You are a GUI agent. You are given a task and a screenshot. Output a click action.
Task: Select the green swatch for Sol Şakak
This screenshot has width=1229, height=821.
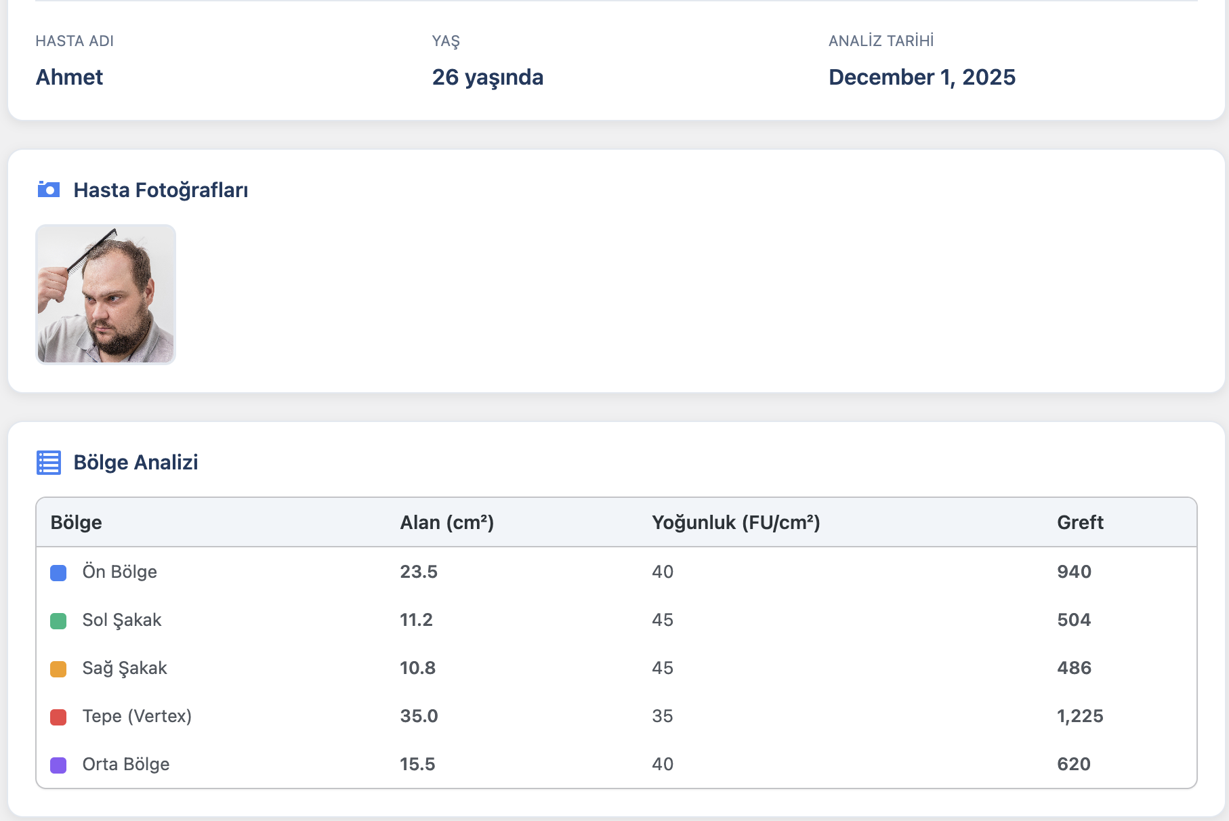[58, 620]
